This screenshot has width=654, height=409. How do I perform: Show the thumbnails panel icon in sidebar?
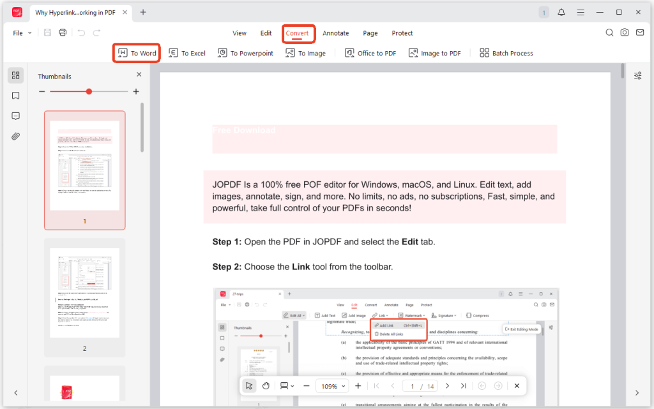16,75
